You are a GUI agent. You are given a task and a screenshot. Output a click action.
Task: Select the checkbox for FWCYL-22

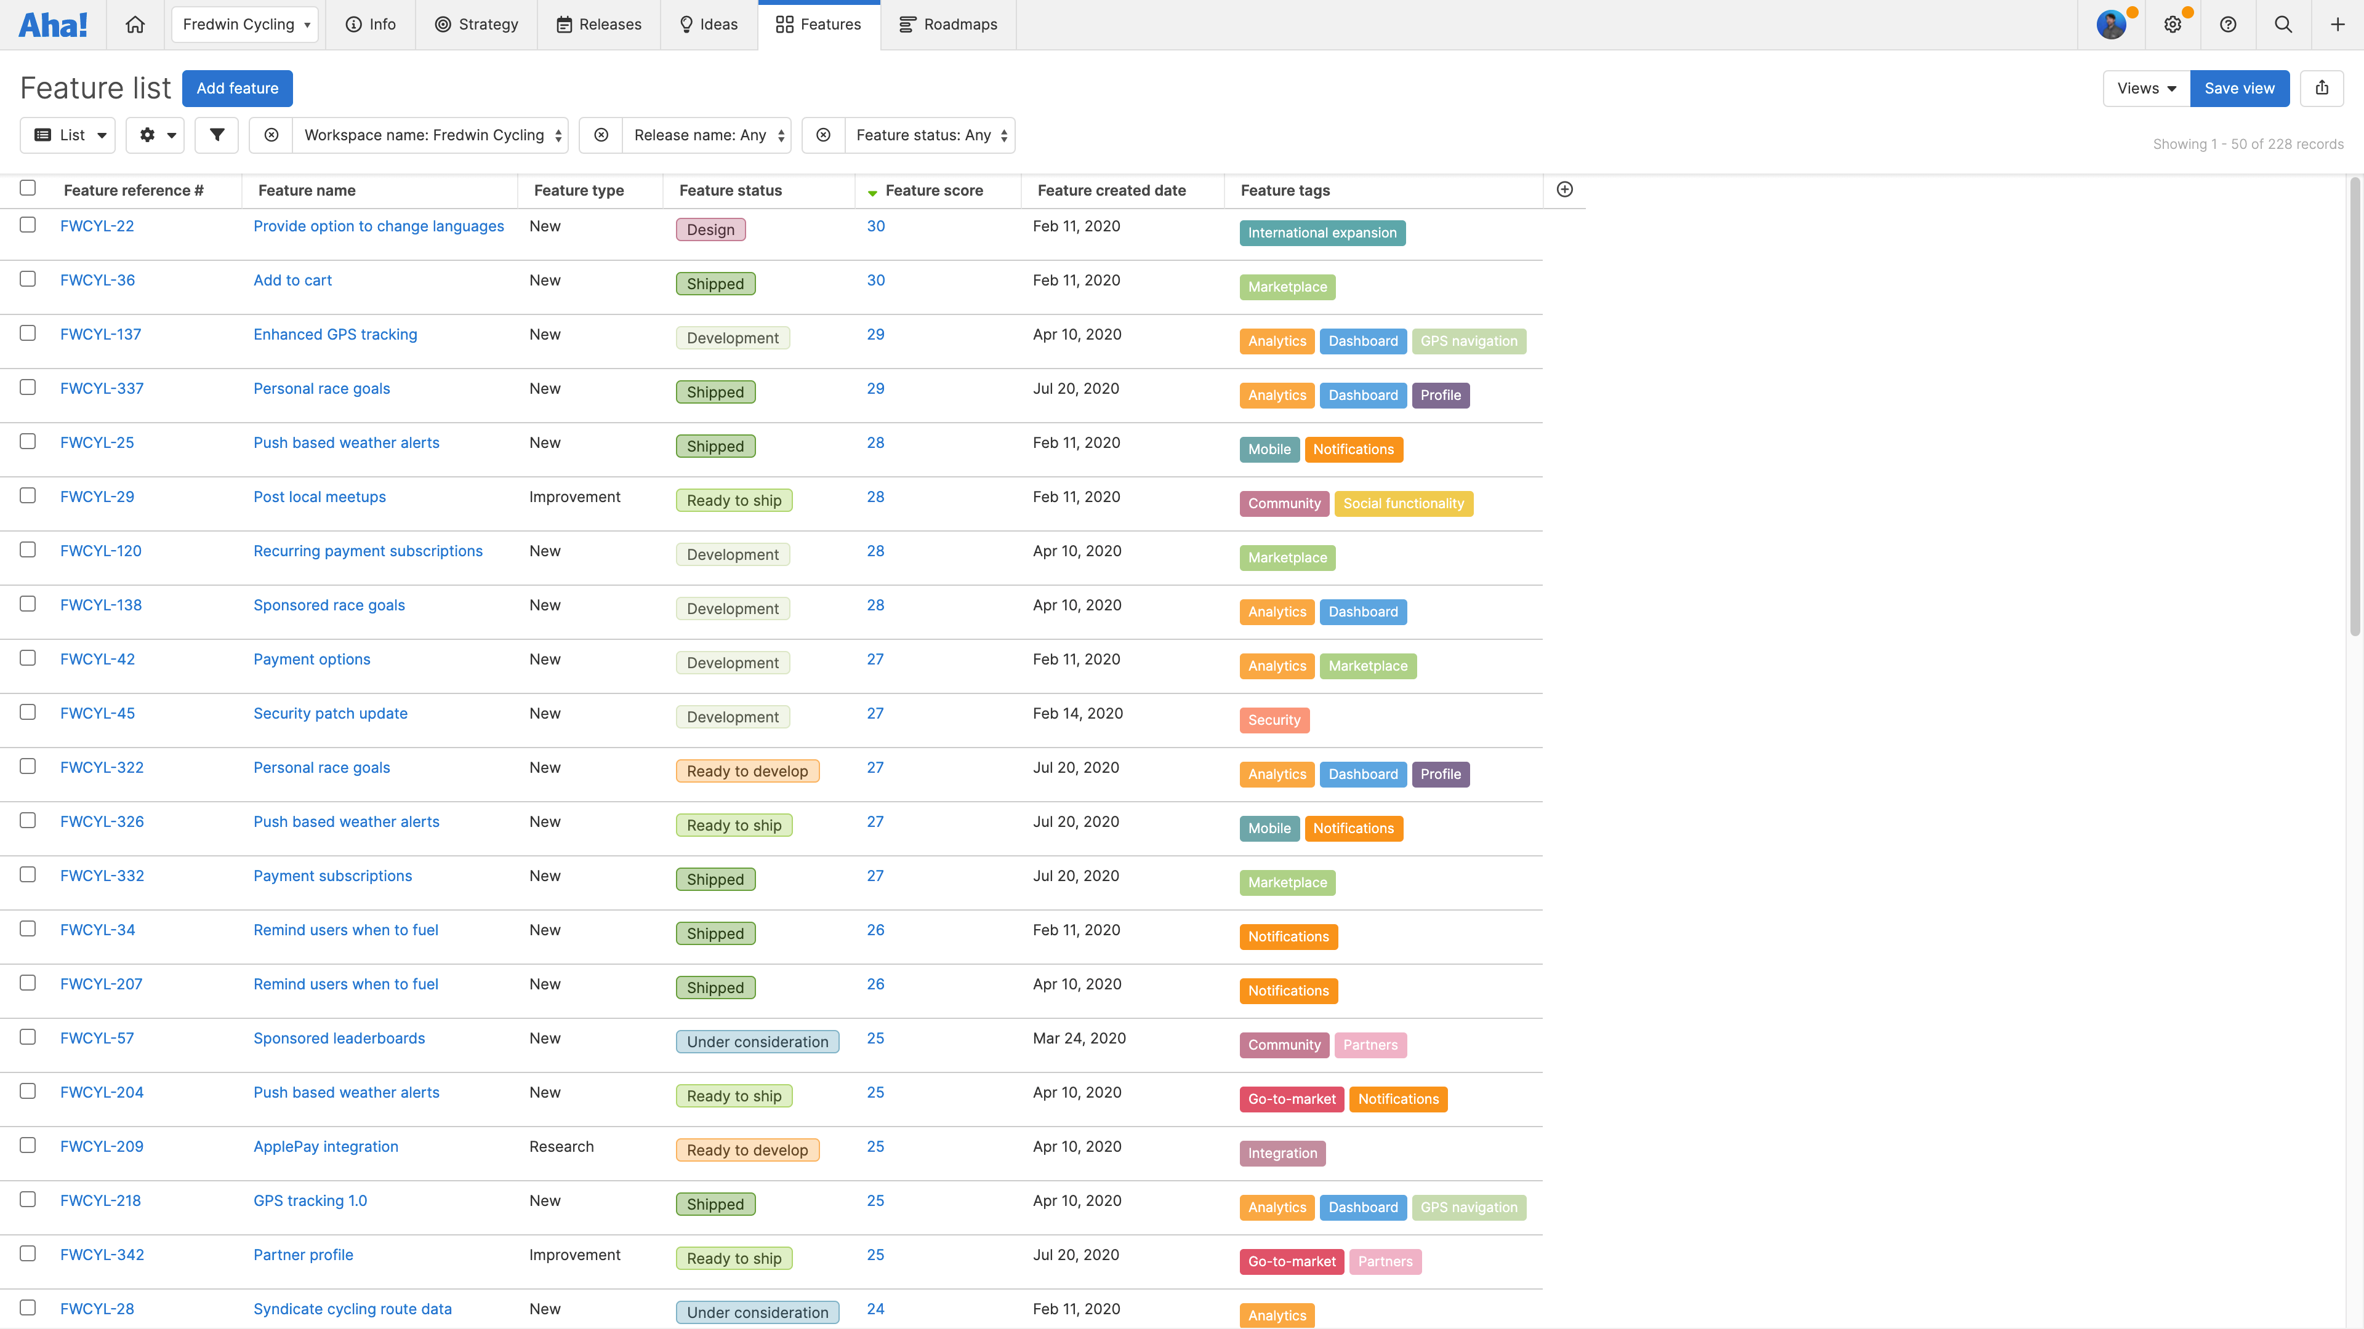pyautogui.click(x=28, y=225)
